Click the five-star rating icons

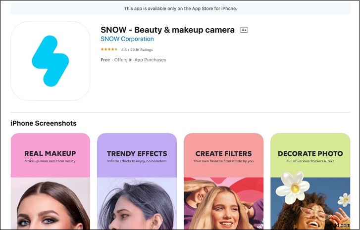pyautogui.click(x=109, y=49)
